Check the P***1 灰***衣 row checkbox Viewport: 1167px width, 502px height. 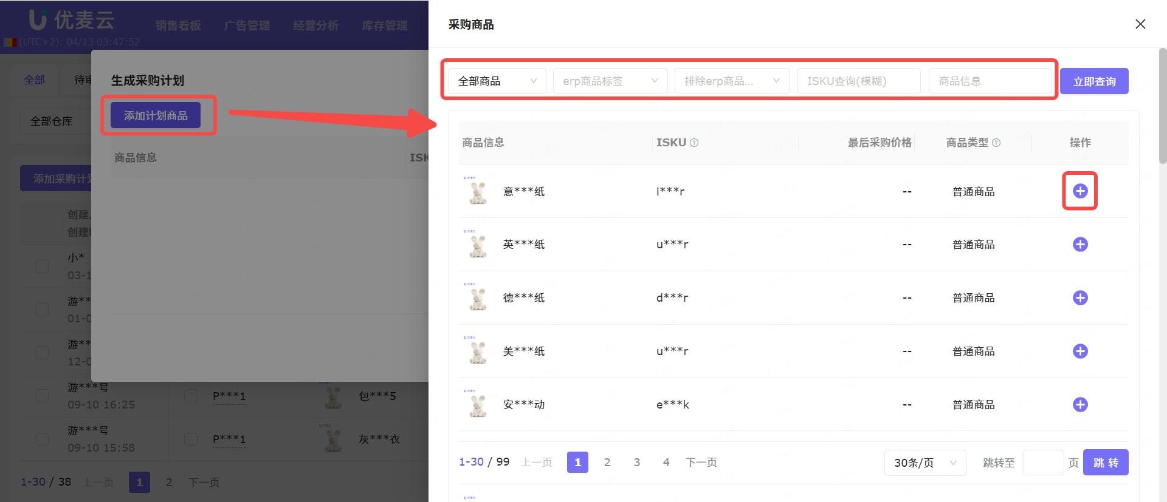click(x=191, y=439)
